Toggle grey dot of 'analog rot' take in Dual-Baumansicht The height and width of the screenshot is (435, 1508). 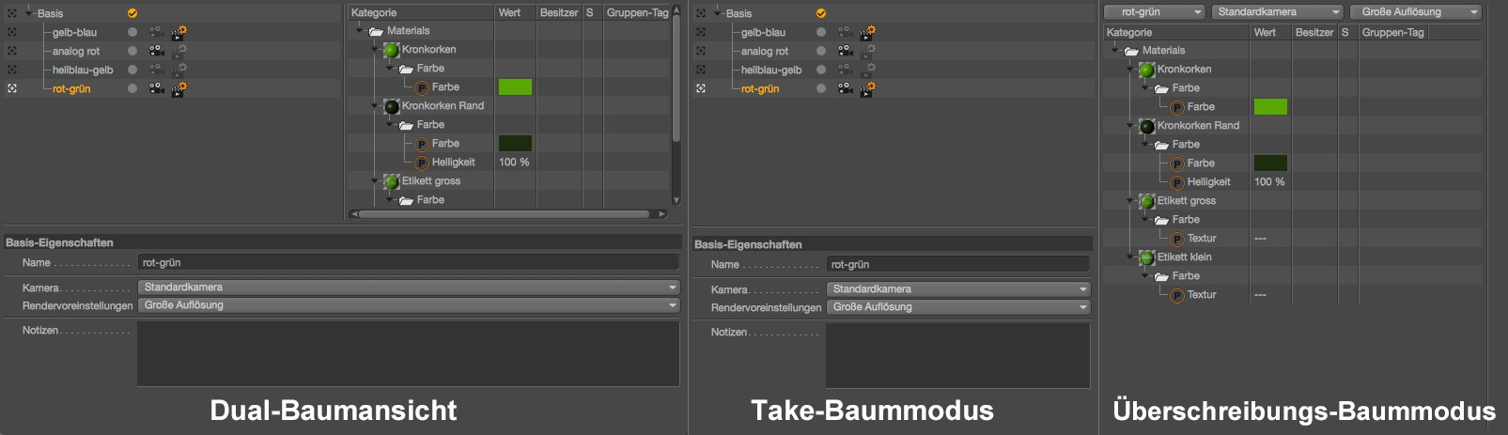[132, 51]
